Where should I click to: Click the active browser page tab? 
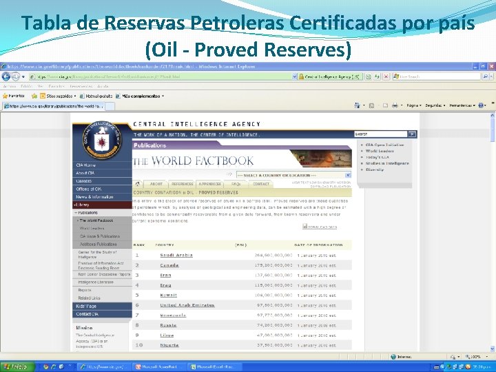tap(54, 106)
